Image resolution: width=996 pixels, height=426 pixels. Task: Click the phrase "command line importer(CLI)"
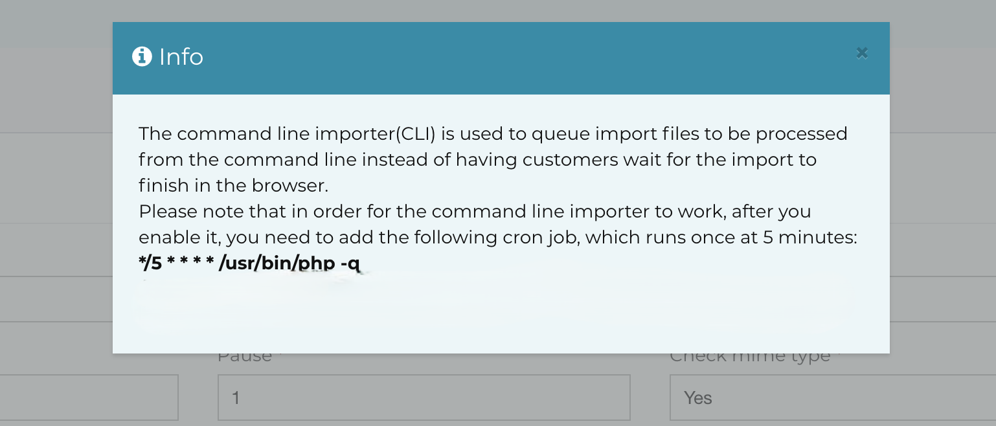[306, 134]
